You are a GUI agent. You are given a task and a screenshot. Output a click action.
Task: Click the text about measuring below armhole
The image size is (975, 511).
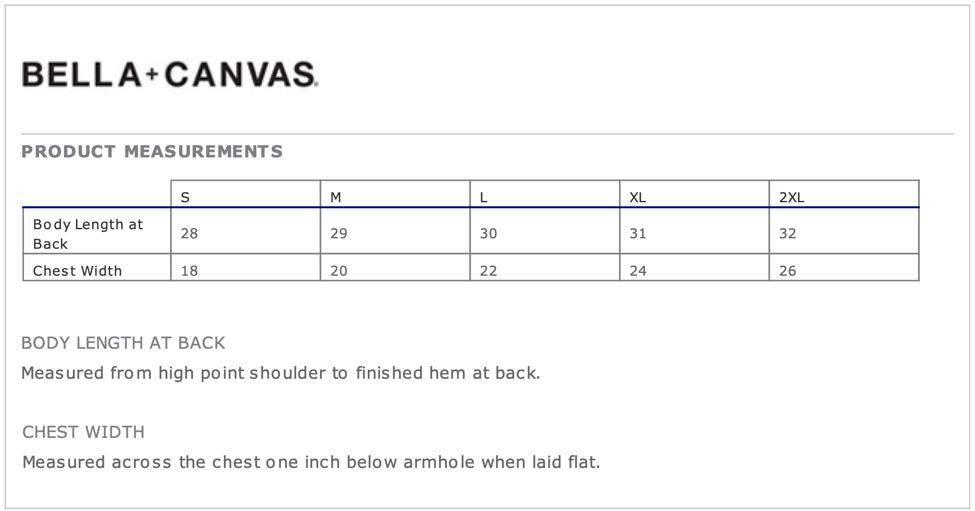[311, 462]
